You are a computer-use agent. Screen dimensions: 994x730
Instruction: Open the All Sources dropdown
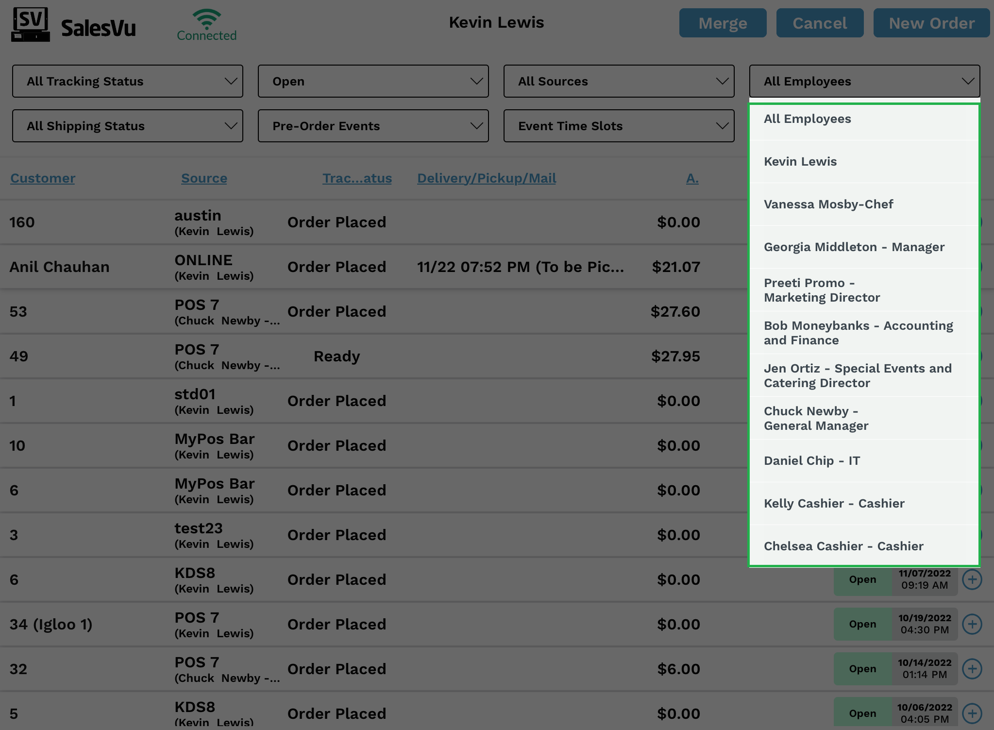619,81
